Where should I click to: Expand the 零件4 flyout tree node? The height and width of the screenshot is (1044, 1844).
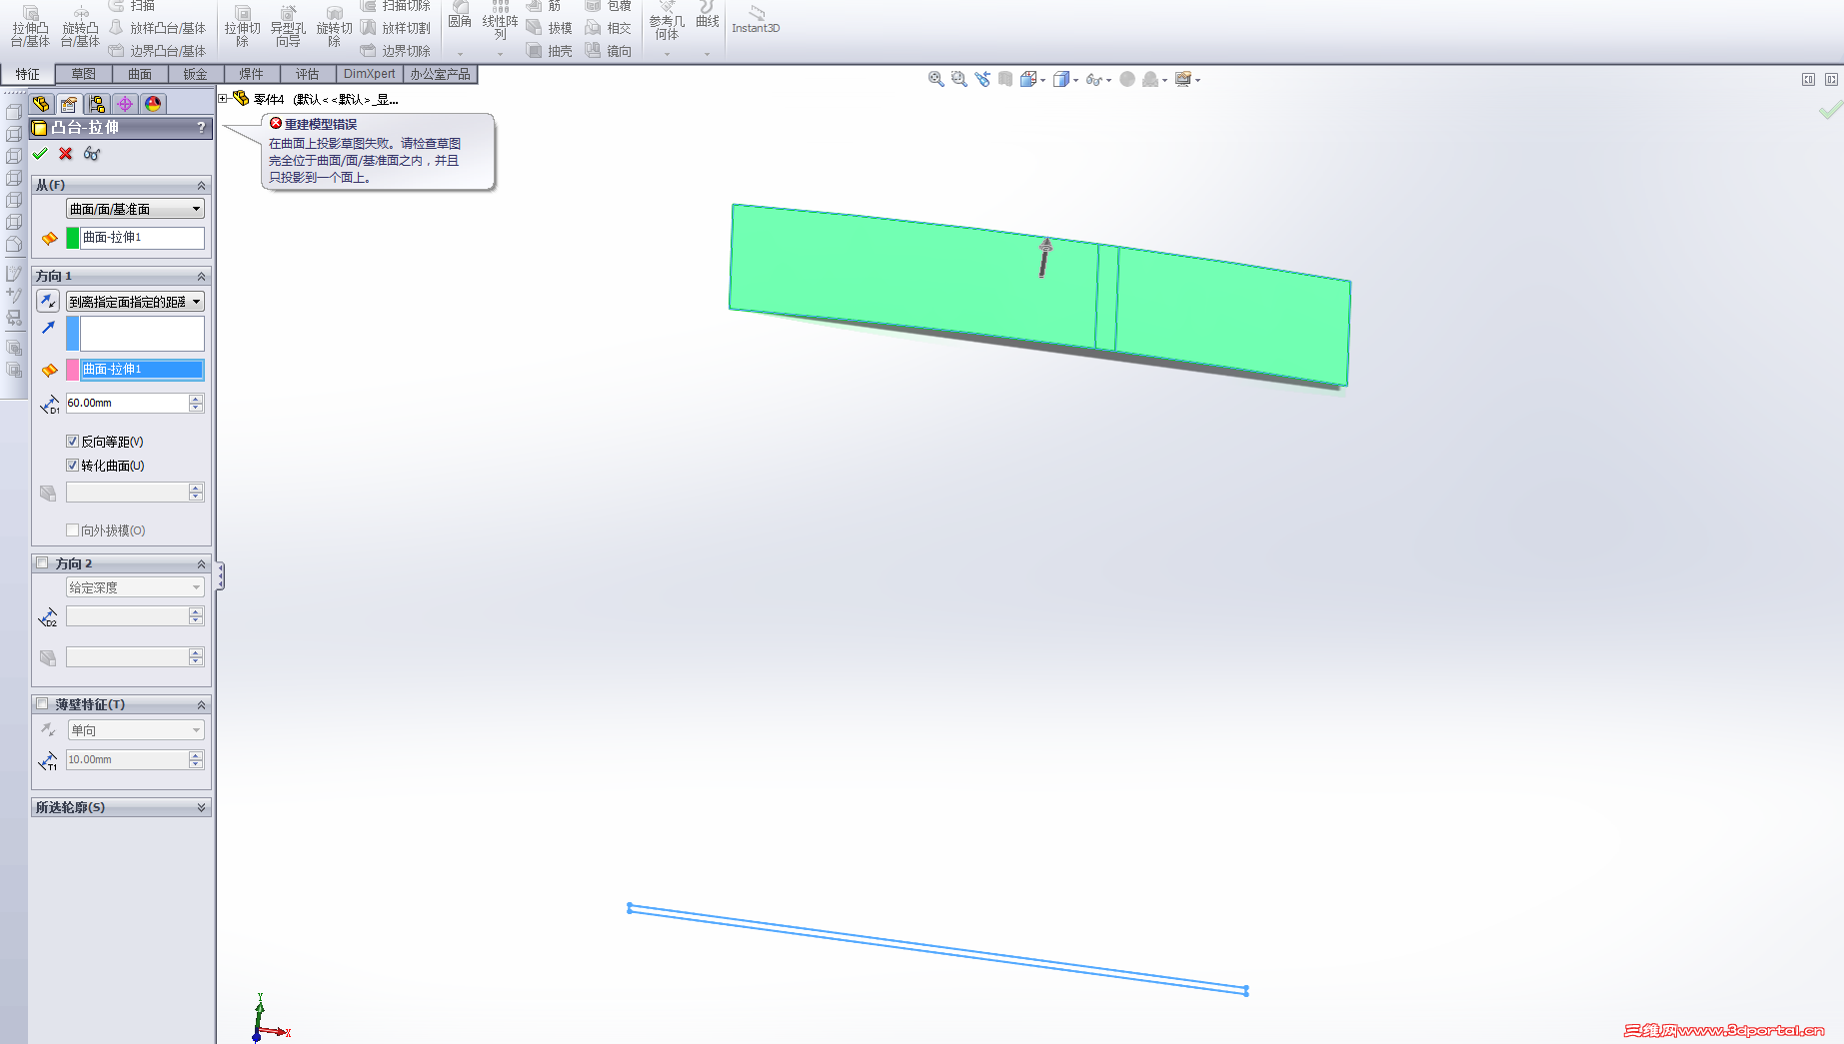[x=223, y=99]
